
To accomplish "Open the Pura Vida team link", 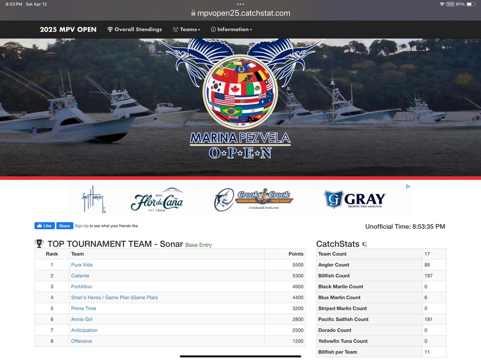I will [x=82, y=265].
